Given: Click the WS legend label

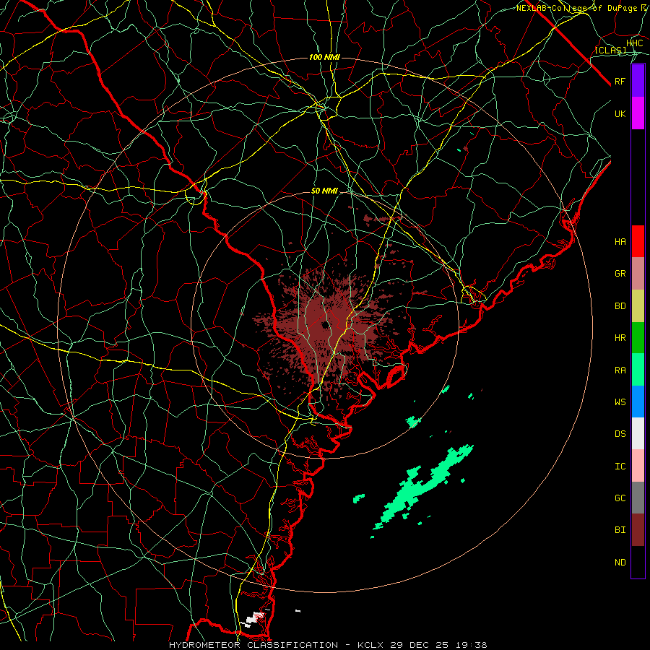Looking at the screenshot, I should coord(620,402).
